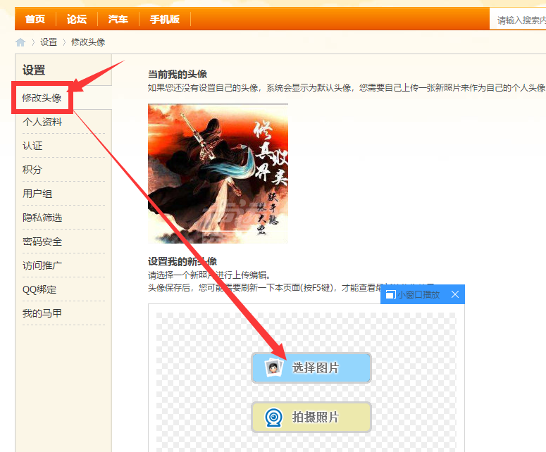Open 用户组 in the settings sidebar
Screen dimensions: 546x452
37,194
